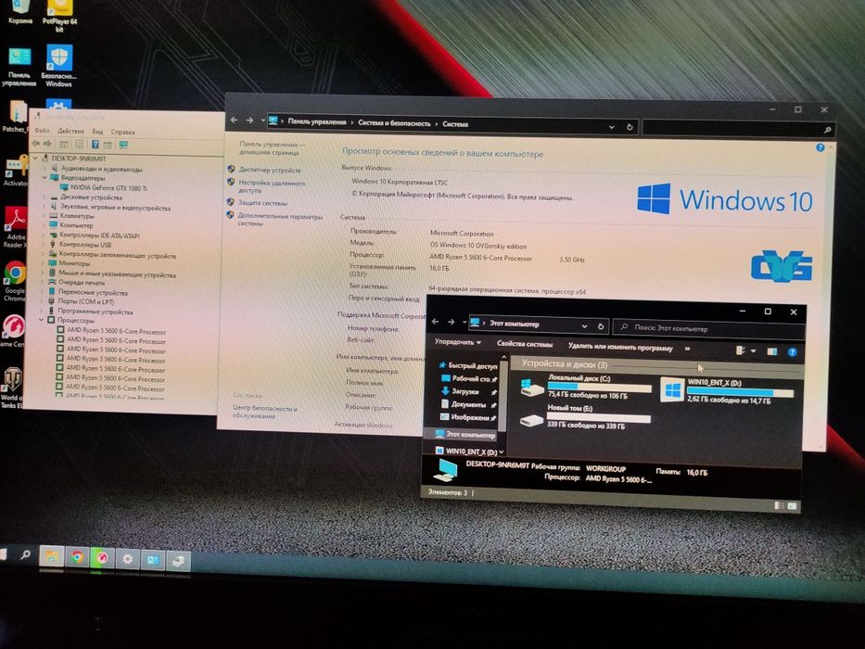Viewport: 865px width, 649px height.
Task: Open Панель управления desktop shortcut
Action: 19,68
